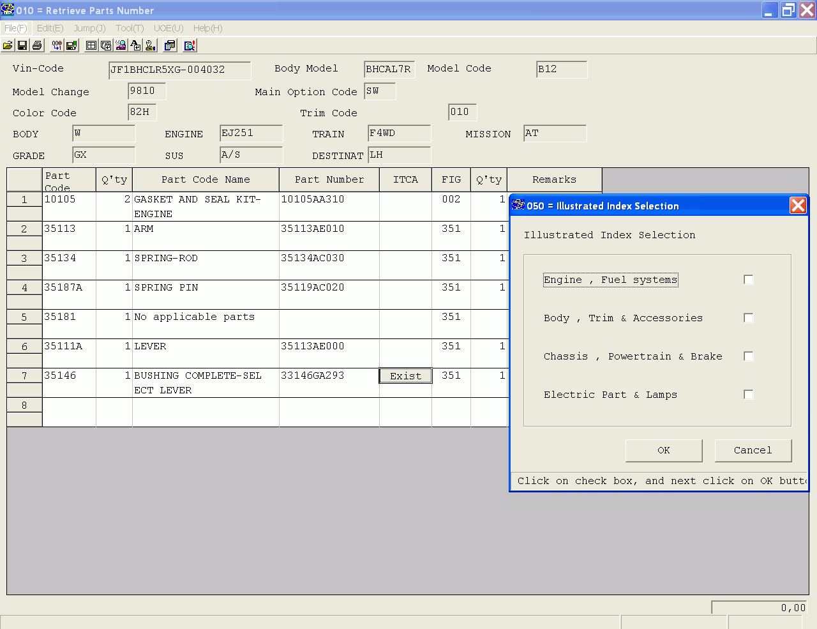
Task: Click part number cell 33146GA293
Action: (x=329, y=383)
